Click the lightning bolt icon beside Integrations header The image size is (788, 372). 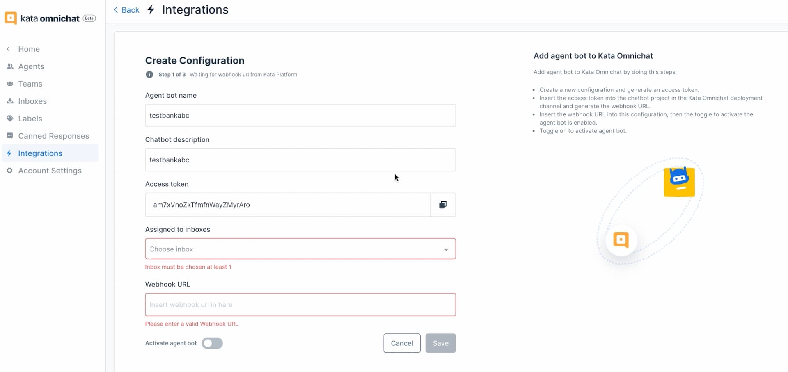click(x=151, y=9)
